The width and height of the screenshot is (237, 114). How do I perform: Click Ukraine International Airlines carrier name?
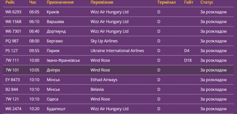117,51
